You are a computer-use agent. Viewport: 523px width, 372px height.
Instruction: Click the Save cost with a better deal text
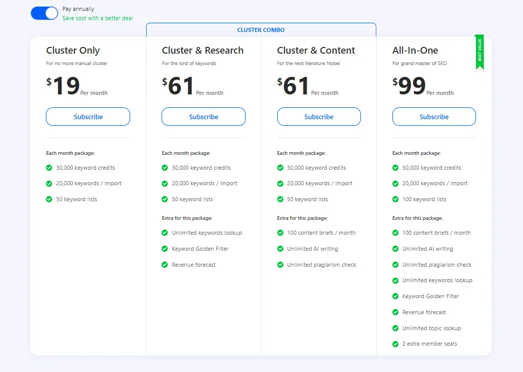98,18
